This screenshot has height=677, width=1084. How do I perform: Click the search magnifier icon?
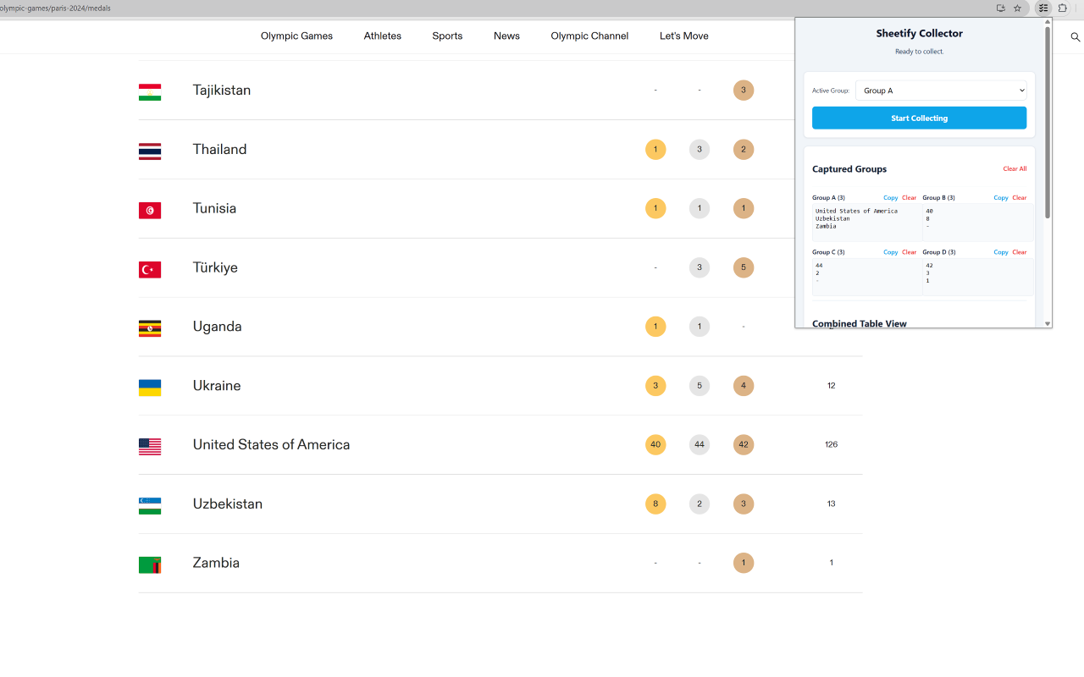pos(1076,37)
